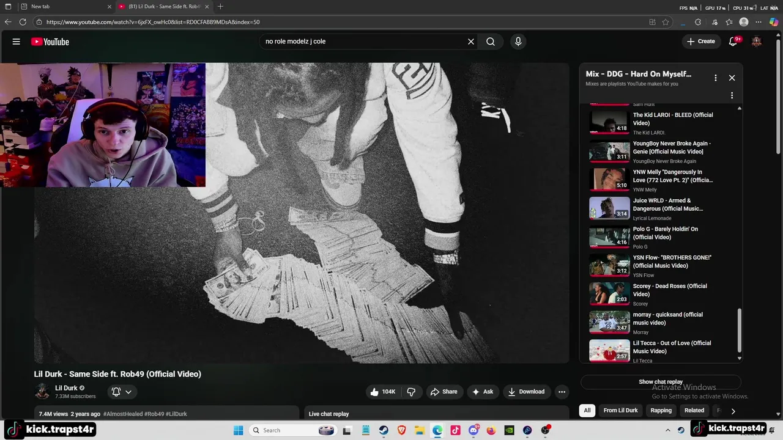Download the video
This screenshot has width=783, height=440.
pos(525,392)
